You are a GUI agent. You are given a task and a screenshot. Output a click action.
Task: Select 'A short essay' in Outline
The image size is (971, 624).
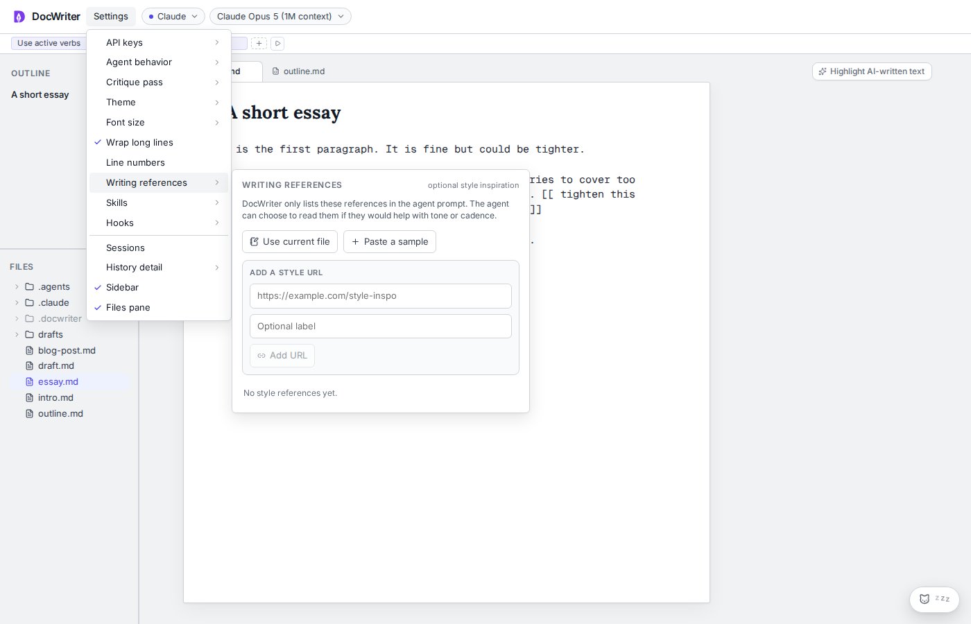(40, 95)
